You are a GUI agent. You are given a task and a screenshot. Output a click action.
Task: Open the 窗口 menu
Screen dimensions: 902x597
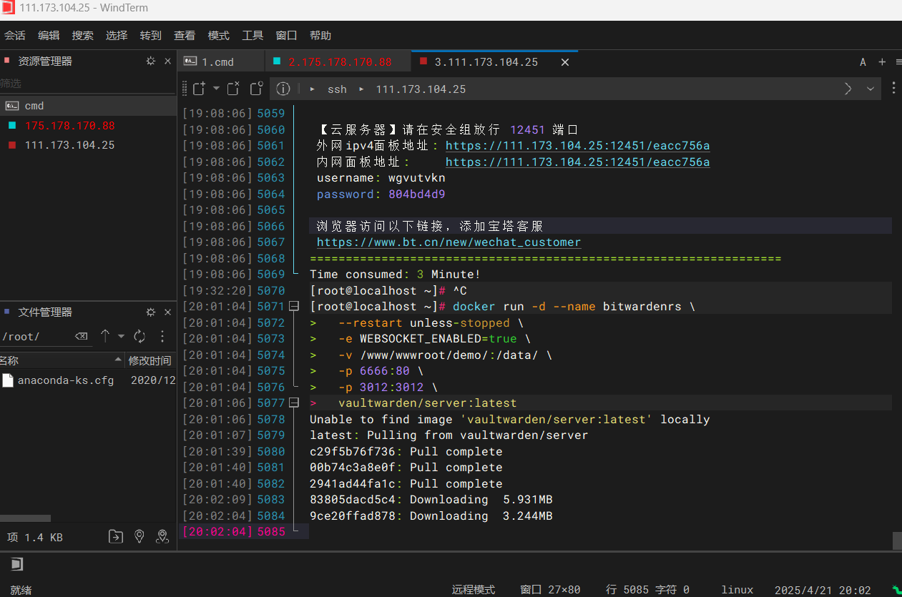click(286, 35)
